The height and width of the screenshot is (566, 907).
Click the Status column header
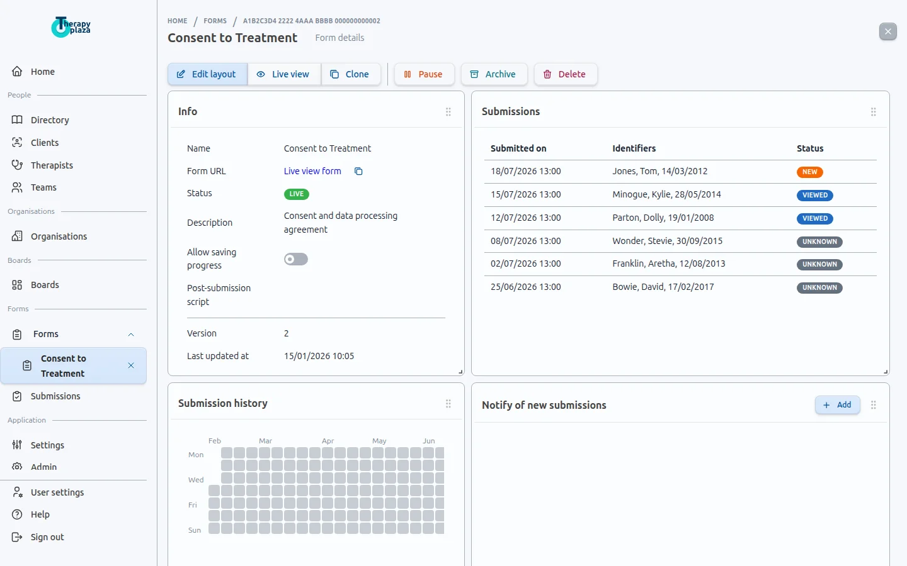(x=810, y=148)
